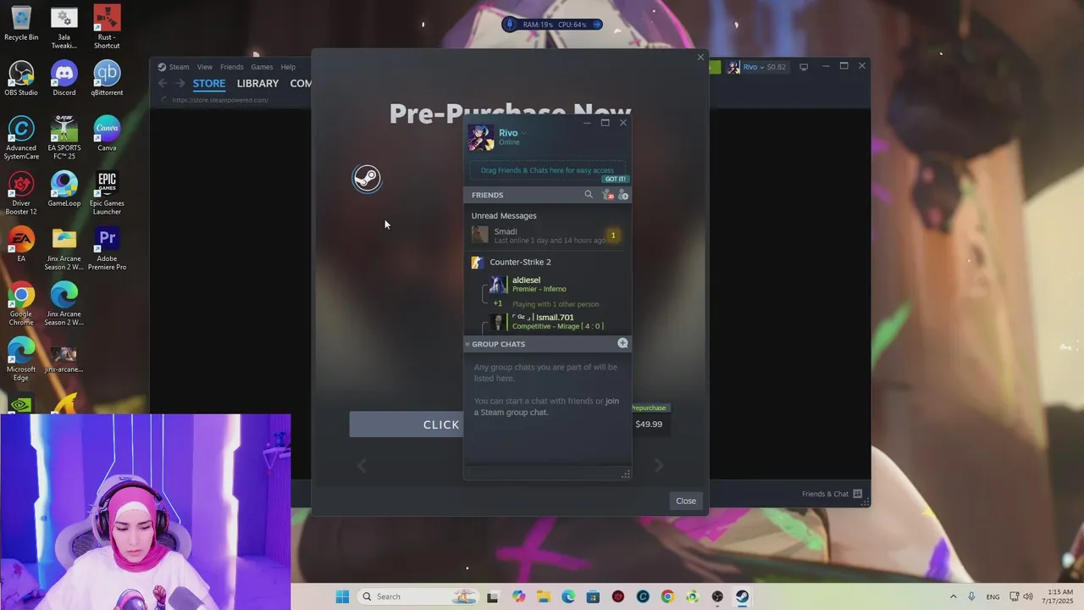Navigate forward with Steam forward arrow
The width and height of the screenshot is (1084, 610).
coord(180,83)
